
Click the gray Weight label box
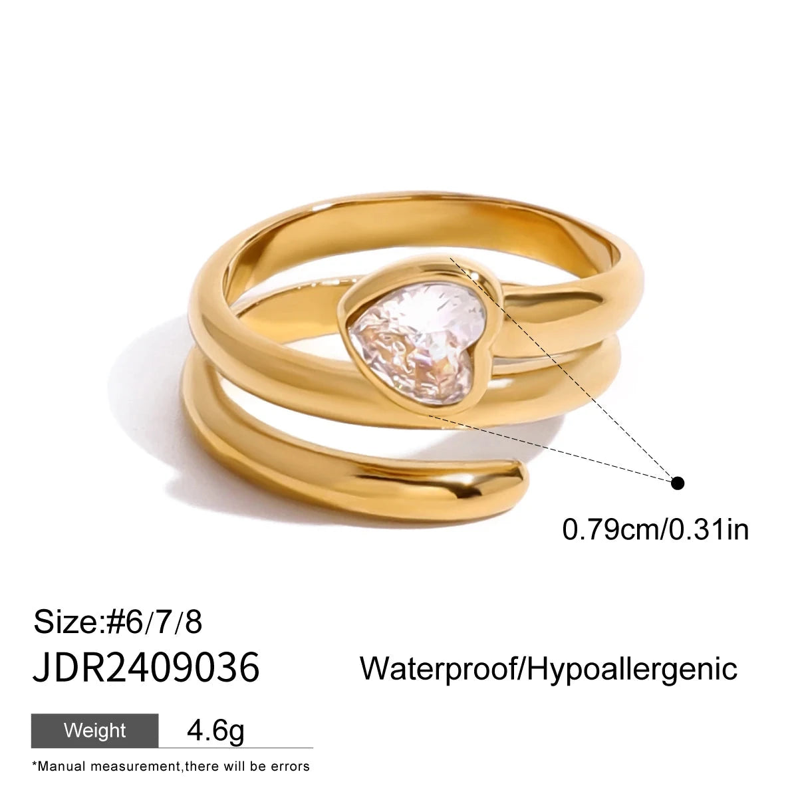click(x=95, y=730)
